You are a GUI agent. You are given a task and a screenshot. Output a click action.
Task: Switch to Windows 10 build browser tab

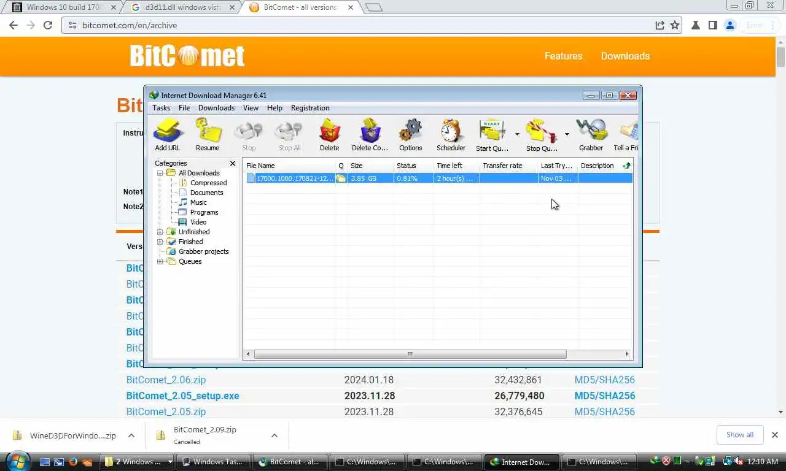pos(64,7)
